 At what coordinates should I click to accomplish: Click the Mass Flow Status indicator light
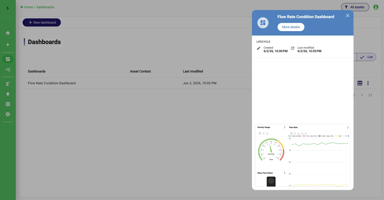click(x=271, y=181)
